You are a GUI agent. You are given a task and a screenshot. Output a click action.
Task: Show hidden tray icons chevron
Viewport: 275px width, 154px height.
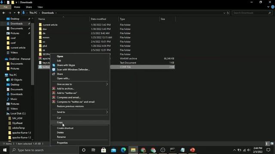point(234,150)
